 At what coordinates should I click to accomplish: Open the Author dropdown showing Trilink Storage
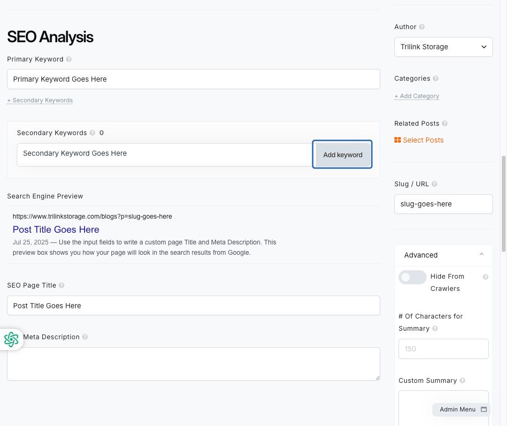click(x=443, y=47)
